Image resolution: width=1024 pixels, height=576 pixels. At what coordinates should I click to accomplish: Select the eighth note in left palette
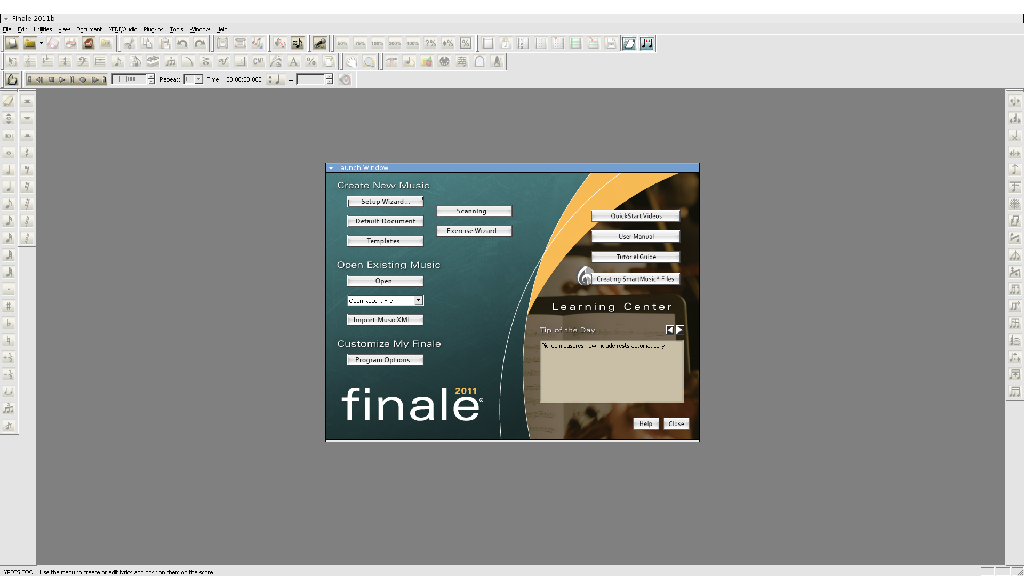click(x=9, y=204)
